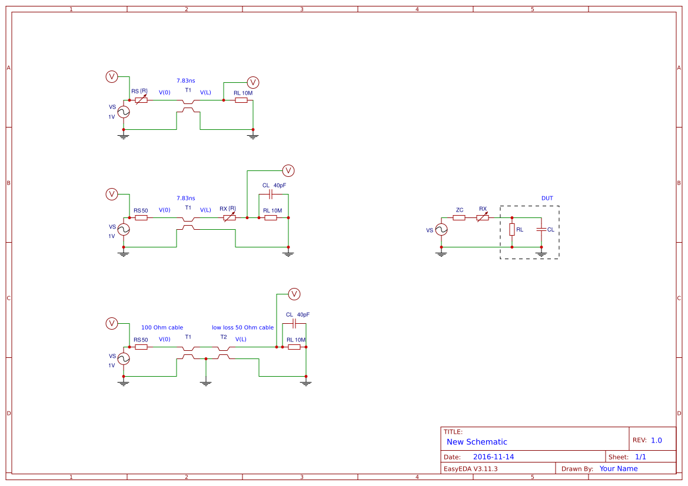The image size is (688, 486).
Task: Click the dashed DUT boundary box
Action: coord(529,206)
